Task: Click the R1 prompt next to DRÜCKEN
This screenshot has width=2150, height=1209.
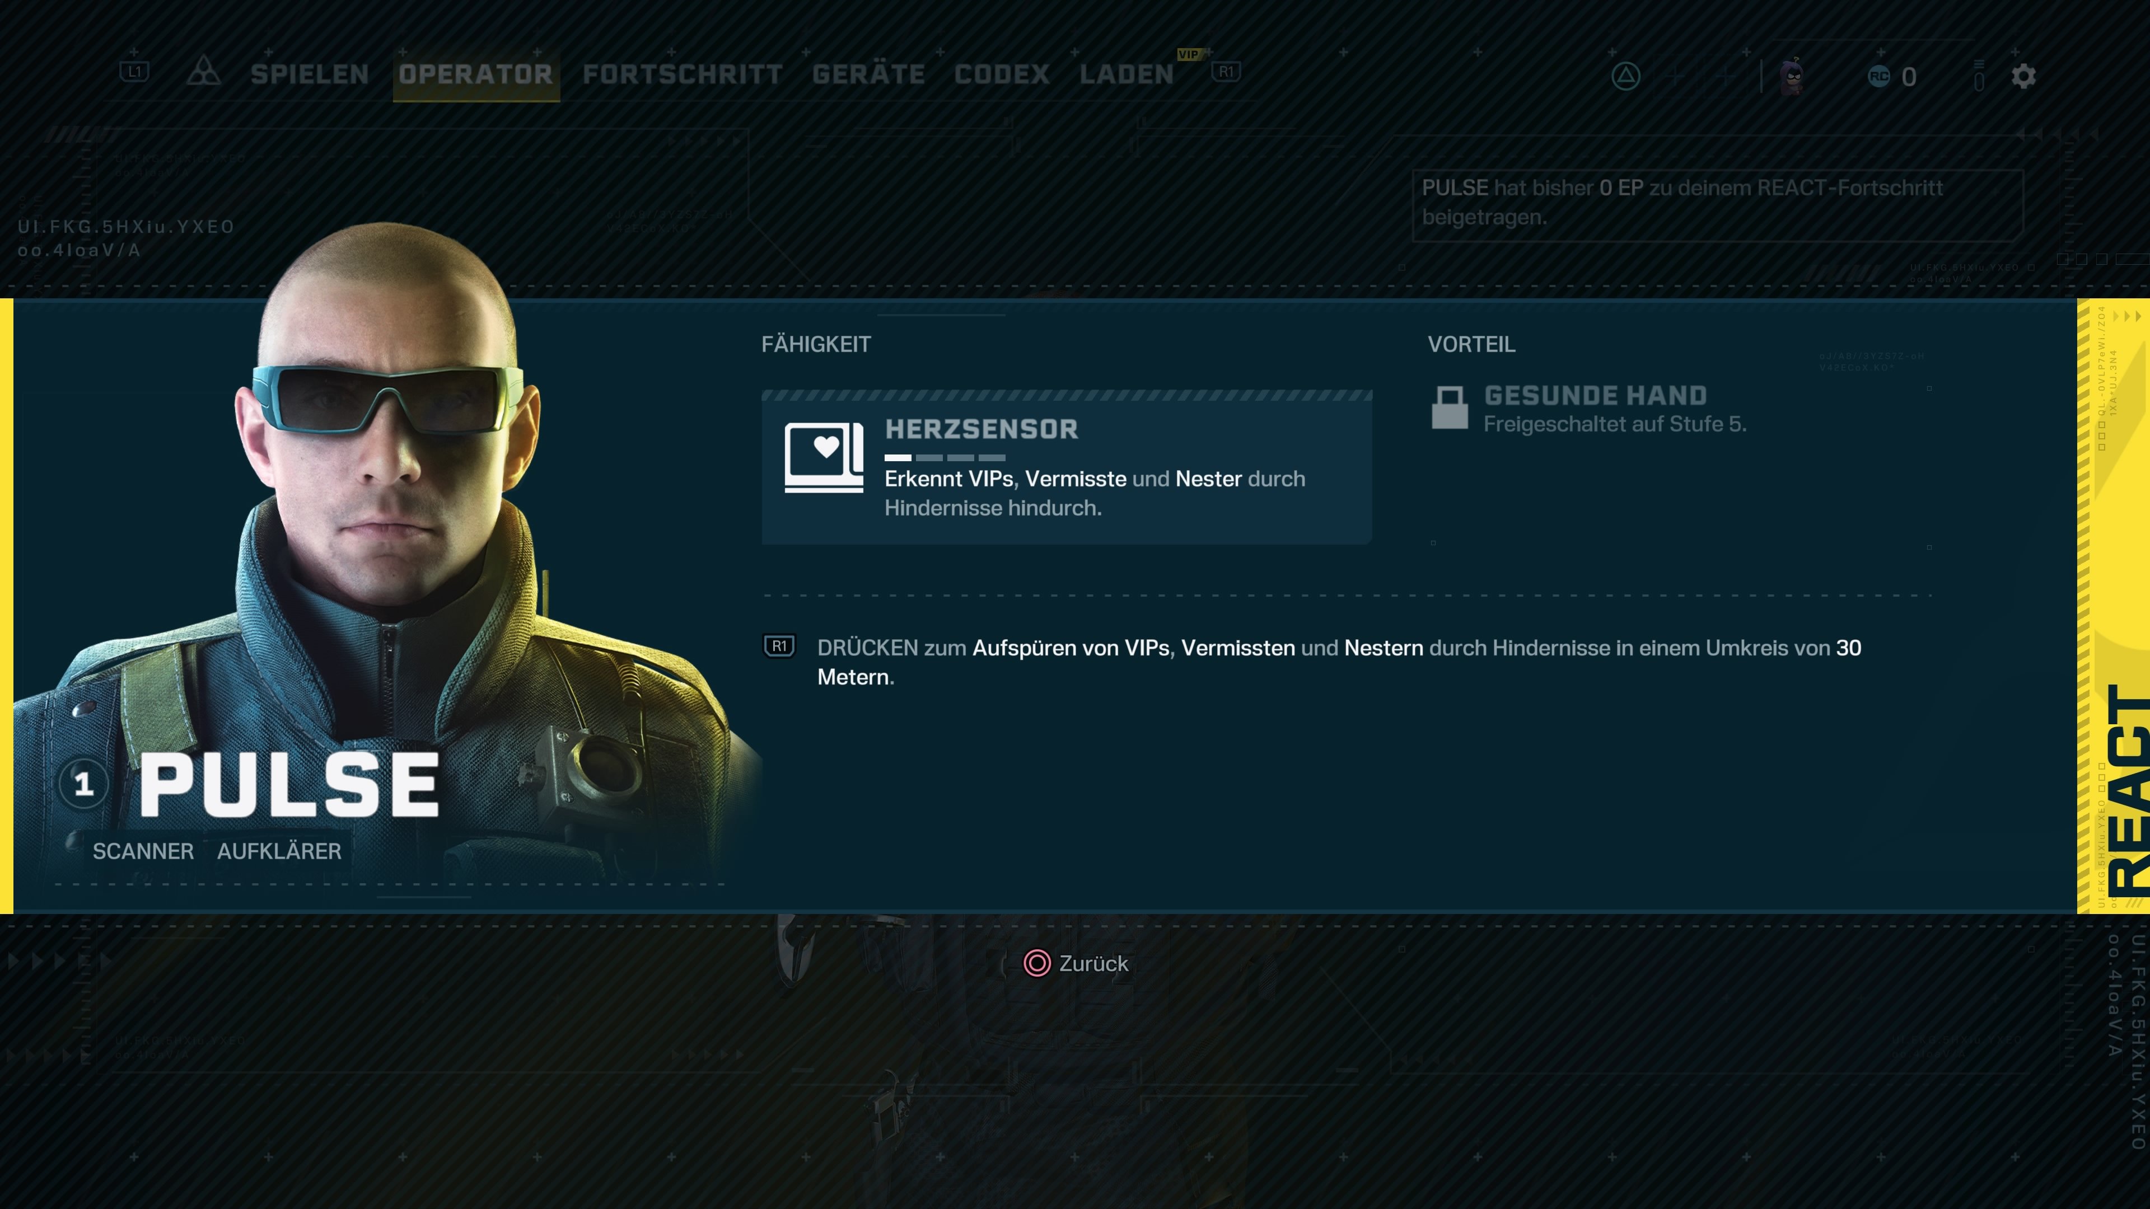Action: 779,646
